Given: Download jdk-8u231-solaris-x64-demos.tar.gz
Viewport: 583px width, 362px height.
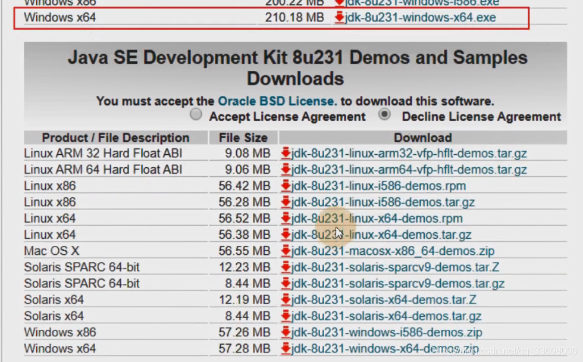Looking at the screenshot, I should point(386,316).
